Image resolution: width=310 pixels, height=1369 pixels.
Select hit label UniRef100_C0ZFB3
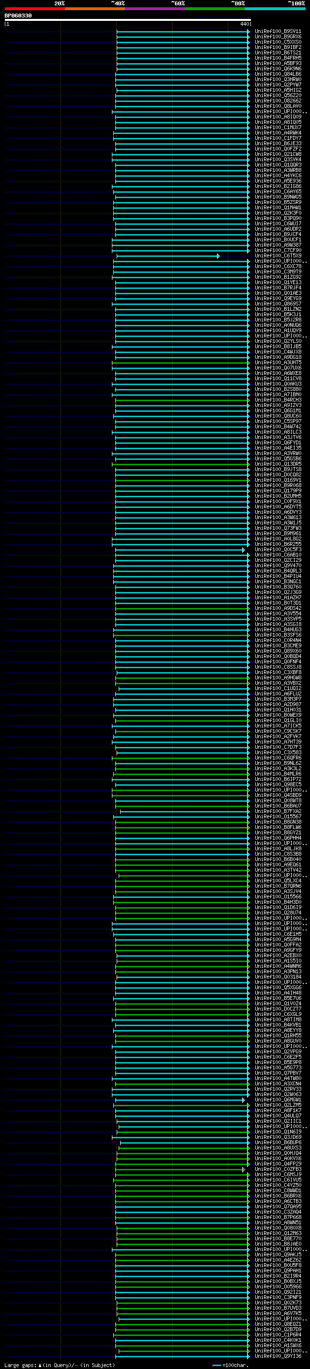[x=278, y=1169]
